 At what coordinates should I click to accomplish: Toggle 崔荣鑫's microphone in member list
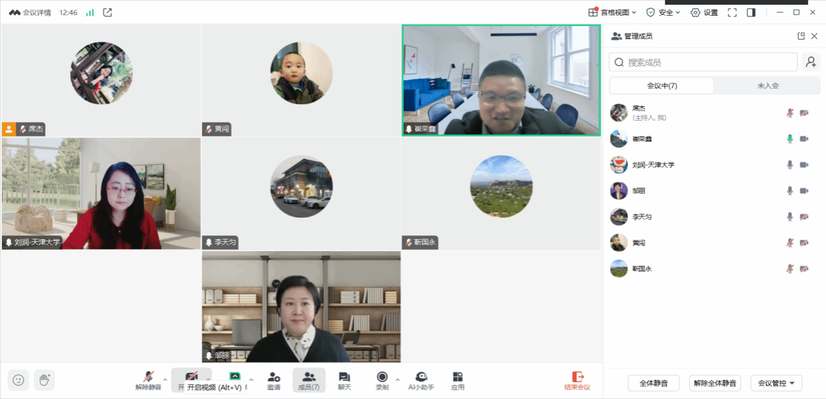pos(789,139)
